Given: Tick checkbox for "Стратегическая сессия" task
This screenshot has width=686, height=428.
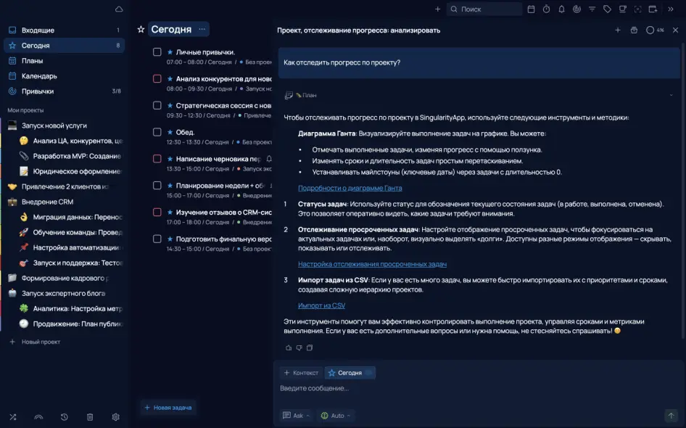Looking at the screenshot, I should (157, 105).
